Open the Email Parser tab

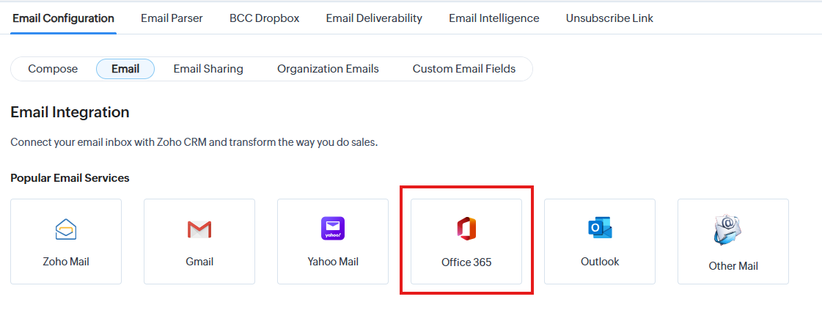pyautogui.click(x=172, y=18)
